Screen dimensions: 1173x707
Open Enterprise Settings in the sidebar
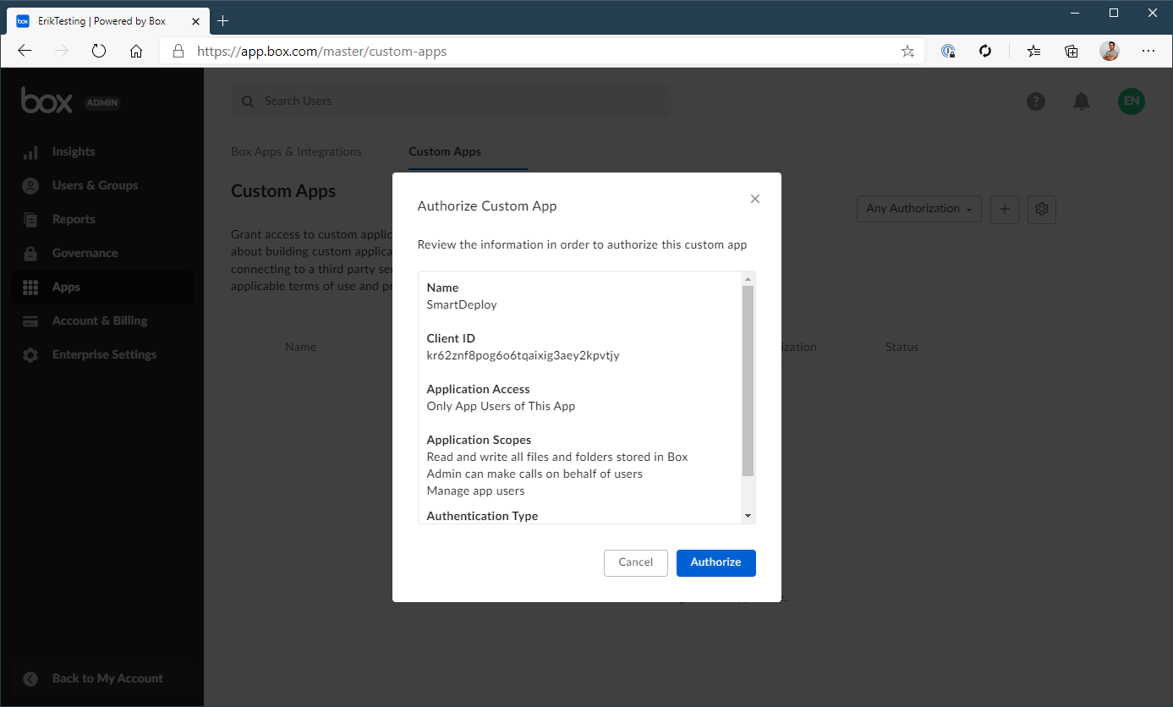click(x=101, y=355)
